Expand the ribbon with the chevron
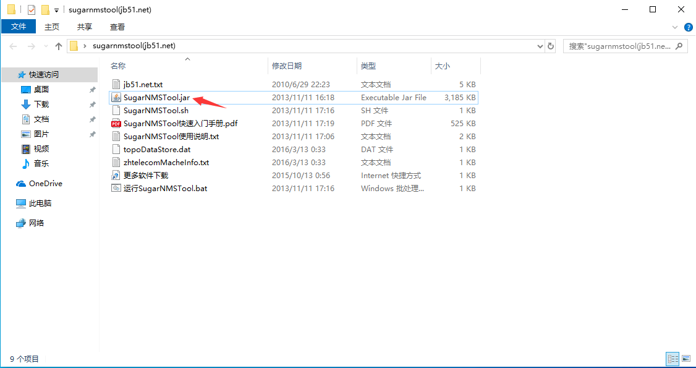 (675, 27)
